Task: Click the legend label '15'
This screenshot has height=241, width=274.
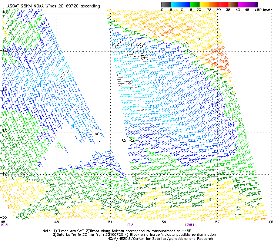Action: tap(190, 10)
